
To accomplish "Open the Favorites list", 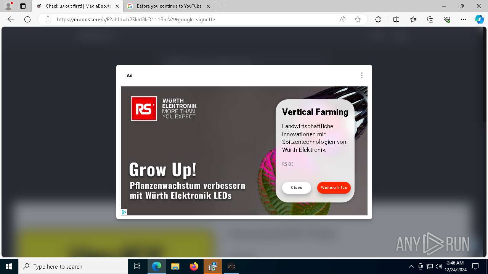I will click(x=413, y=19).
